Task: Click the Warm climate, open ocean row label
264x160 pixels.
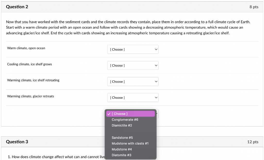Action: tap(26, 48)
